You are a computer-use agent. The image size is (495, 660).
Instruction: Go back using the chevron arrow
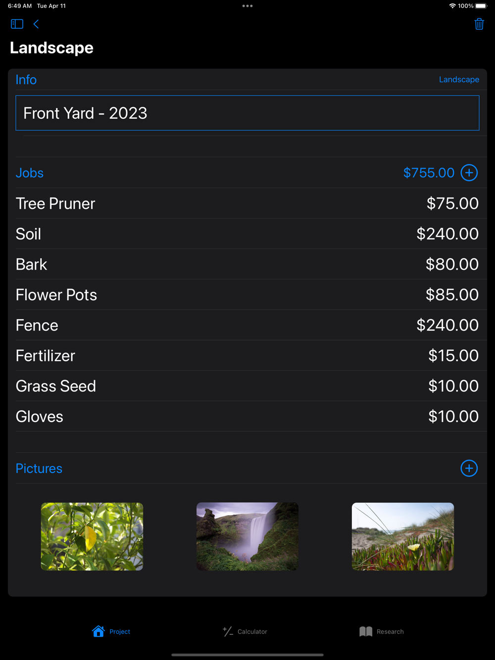(x=36, y=24)
